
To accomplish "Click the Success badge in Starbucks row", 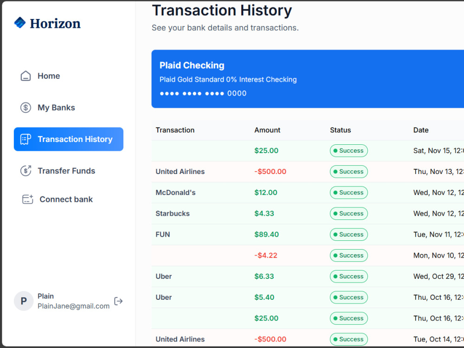I will coord(349,213).
